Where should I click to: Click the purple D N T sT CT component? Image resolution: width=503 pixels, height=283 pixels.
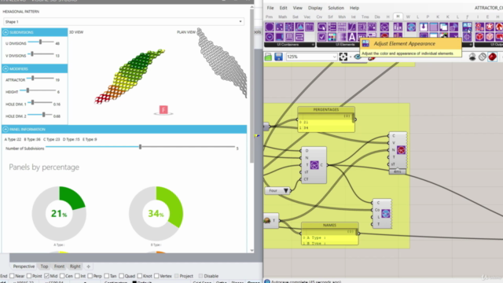pos(314,165)
